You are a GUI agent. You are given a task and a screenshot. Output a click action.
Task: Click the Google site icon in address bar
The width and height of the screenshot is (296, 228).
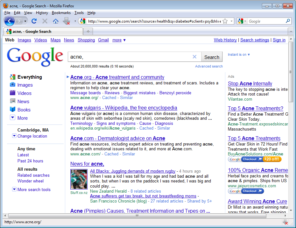[83, 21]
